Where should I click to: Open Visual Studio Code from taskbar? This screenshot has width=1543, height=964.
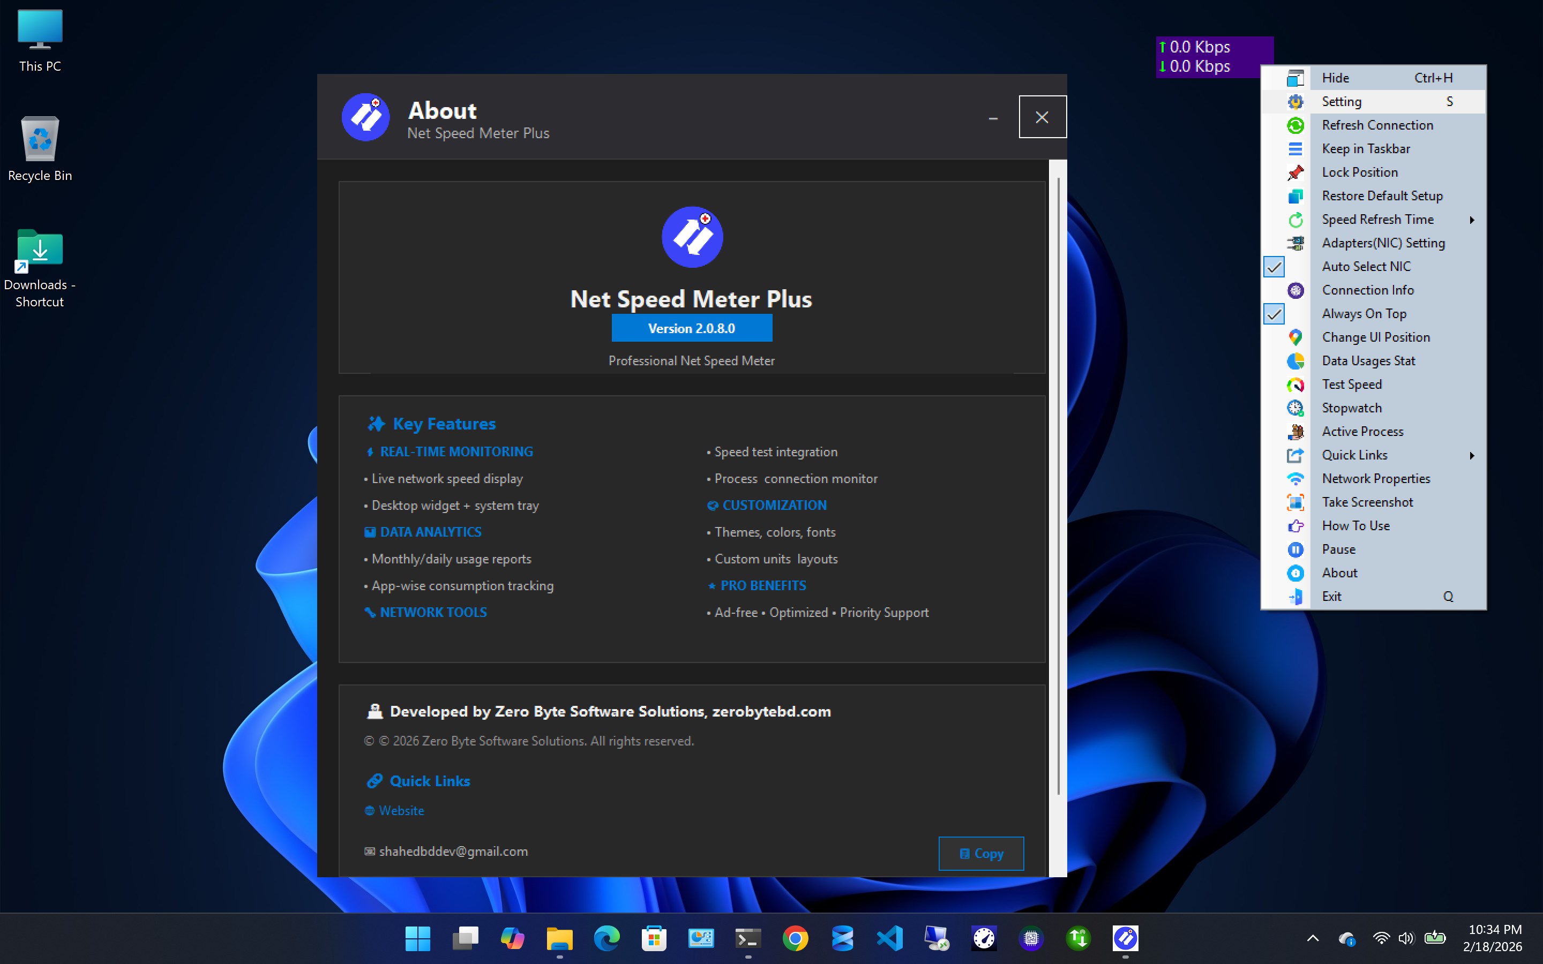[889, 938]
